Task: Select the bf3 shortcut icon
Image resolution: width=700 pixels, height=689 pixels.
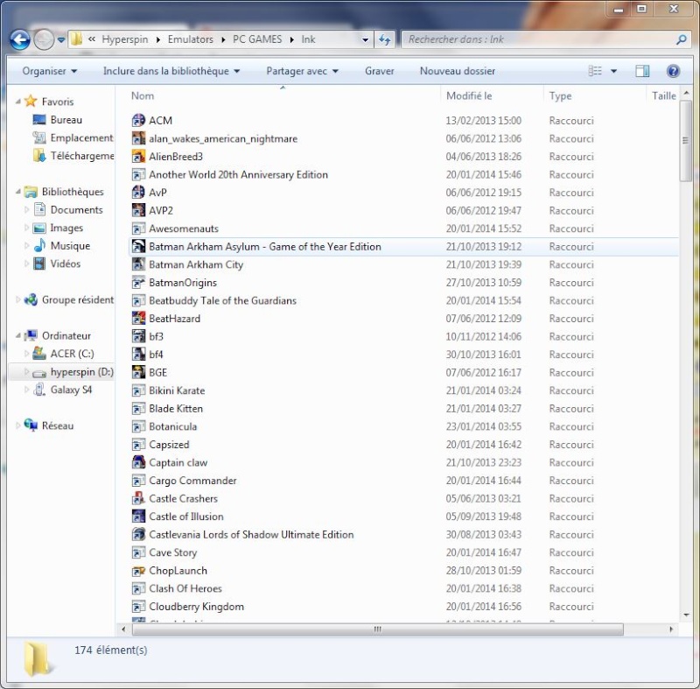Action: (x=138, y=336)
